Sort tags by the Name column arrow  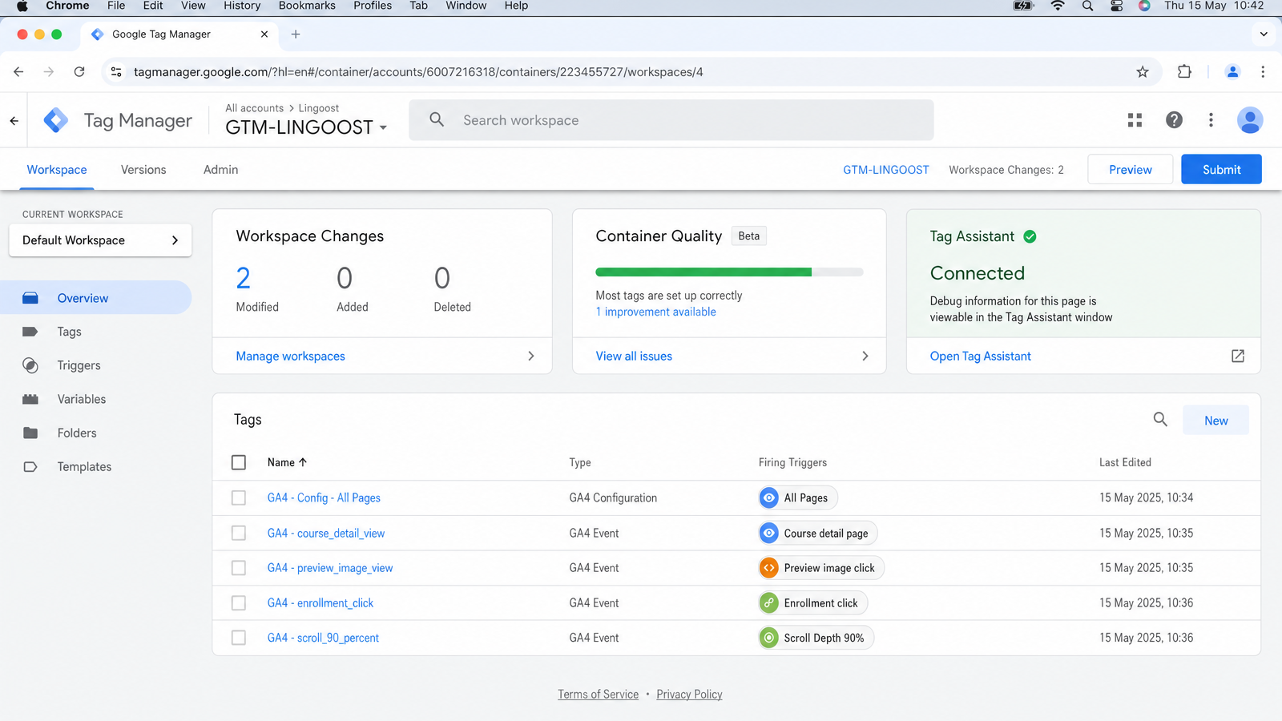click(x=303, y=462)
